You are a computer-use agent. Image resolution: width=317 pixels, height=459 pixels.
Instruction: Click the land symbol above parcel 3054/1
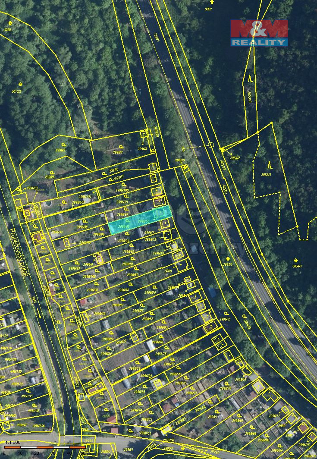[296, 261]
